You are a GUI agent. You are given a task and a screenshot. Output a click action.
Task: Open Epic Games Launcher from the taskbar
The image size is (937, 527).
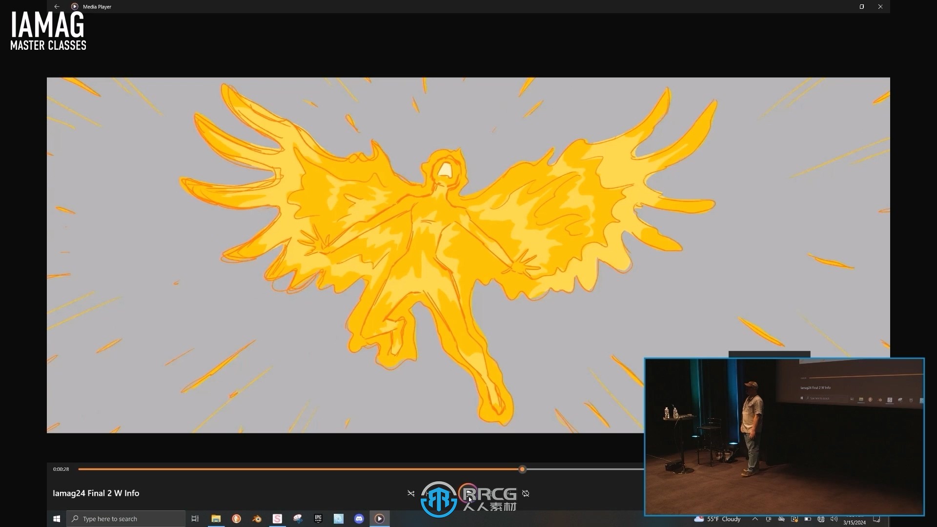coord(318,519)
